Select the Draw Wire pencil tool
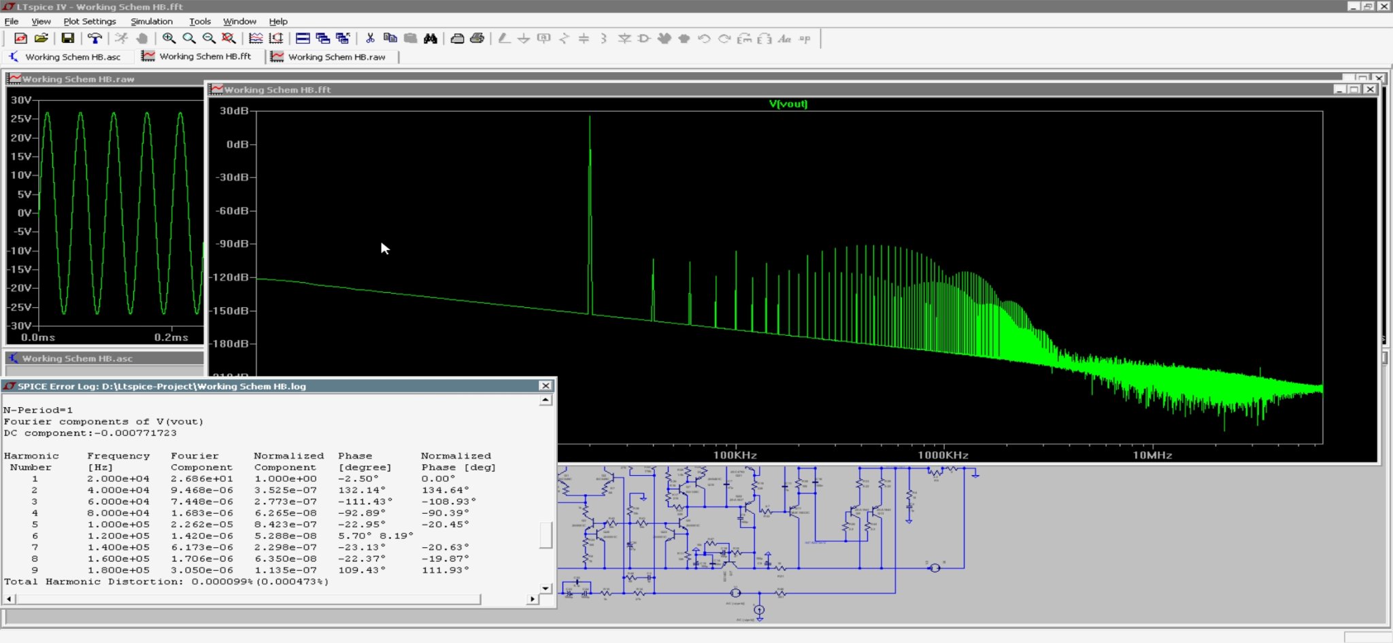 [x=504, y=39]
